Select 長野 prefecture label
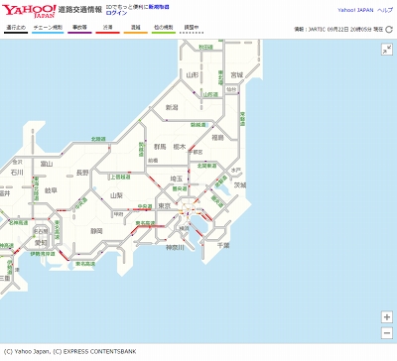 pyautogui.click(x=82, y=173)
